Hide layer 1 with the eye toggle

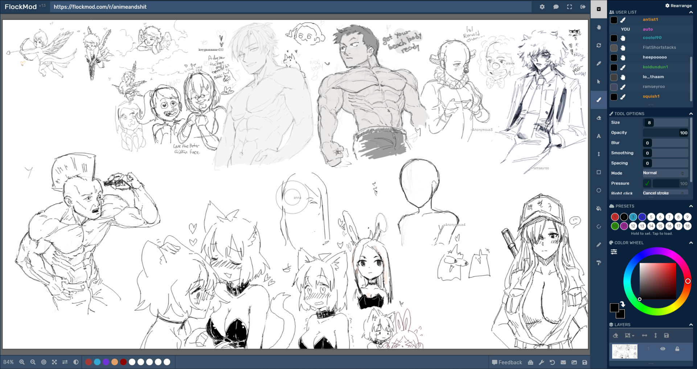[663, 349]
